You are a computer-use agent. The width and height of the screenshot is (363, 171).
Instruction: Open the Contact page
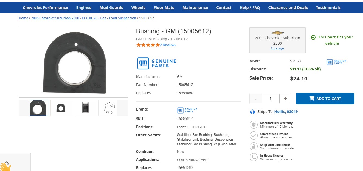[224, 8]
